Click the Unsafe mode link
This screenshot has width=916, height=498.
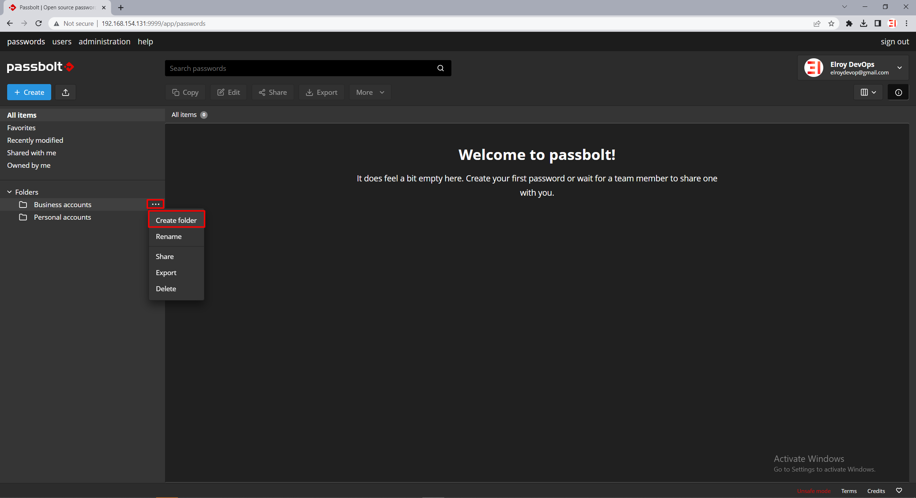pyautogui.click(x=814, y=491)
